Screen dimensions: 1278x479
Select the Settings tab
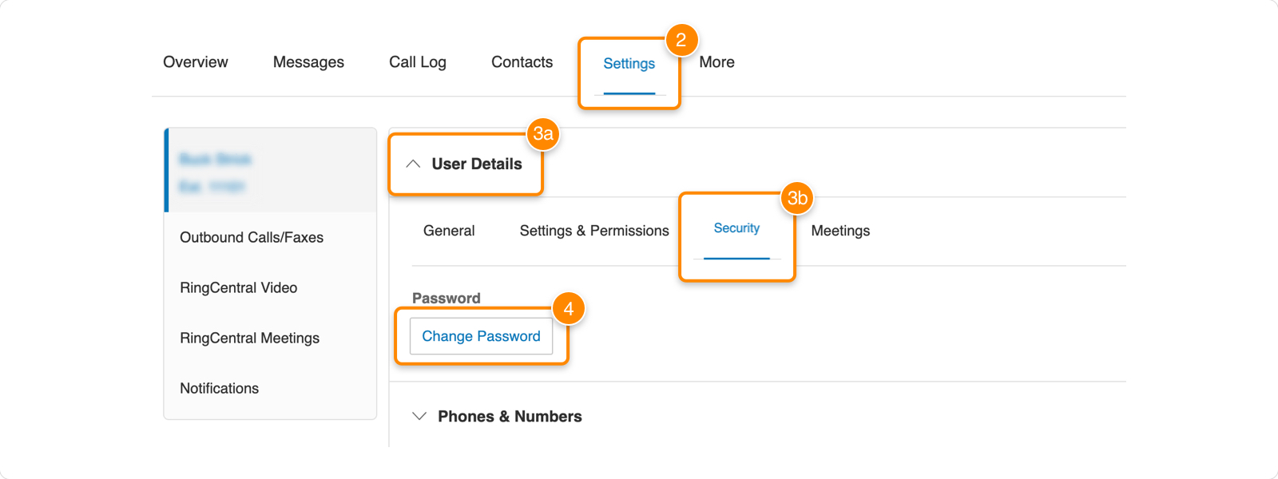pos(629,64)
